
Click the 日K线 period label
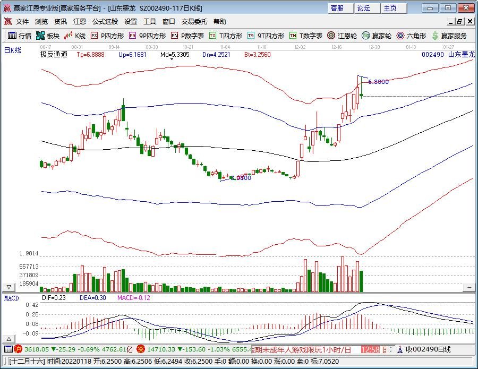tap(13, 50)
